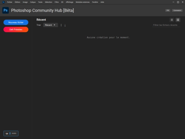The image size is (185, 139).
Task: Open the Fenêtre menu
Action: pos(95,2)
